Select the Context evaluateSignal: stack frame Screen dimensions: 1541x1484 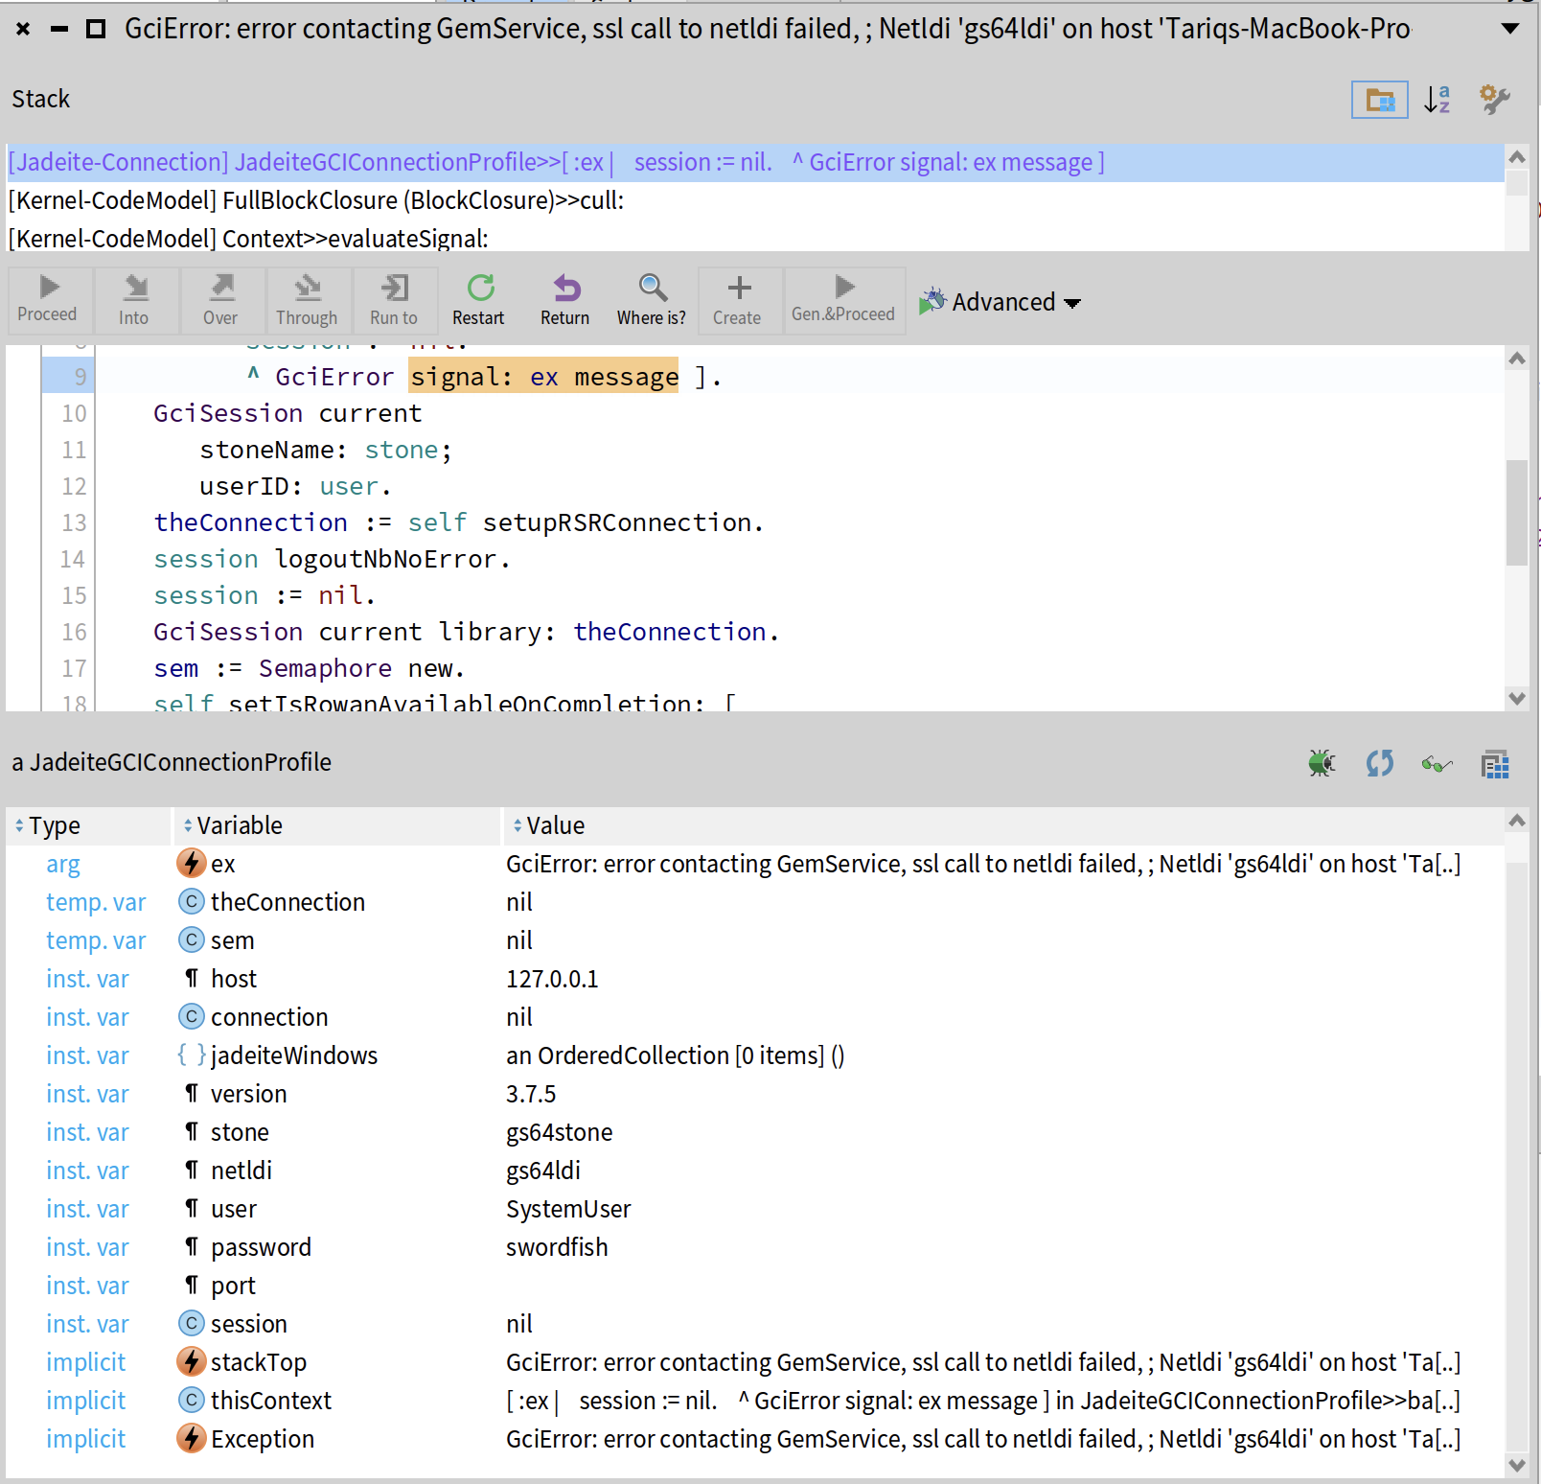pos(249,239)
